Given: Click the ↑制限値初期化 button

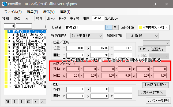Looking at the screenshot, I should point(156,85).
